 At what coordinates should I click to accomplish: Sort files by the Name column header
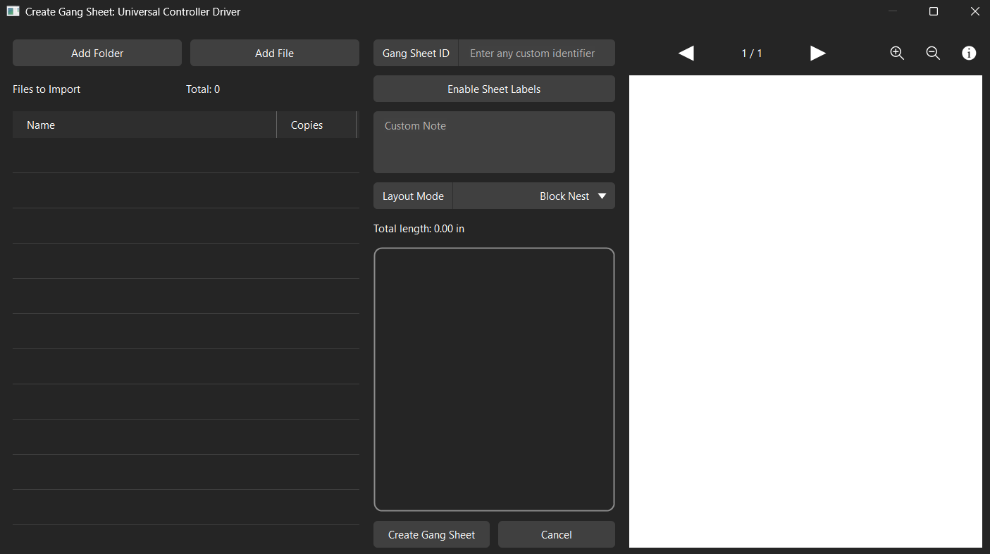[x=144, y=125]
